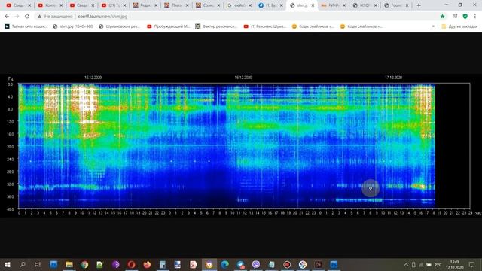Image resolution: width=482 pixels, height=271 pixels.
Task: Switch to the 'Комп' YouTube tab
Action: click(50, 5)
